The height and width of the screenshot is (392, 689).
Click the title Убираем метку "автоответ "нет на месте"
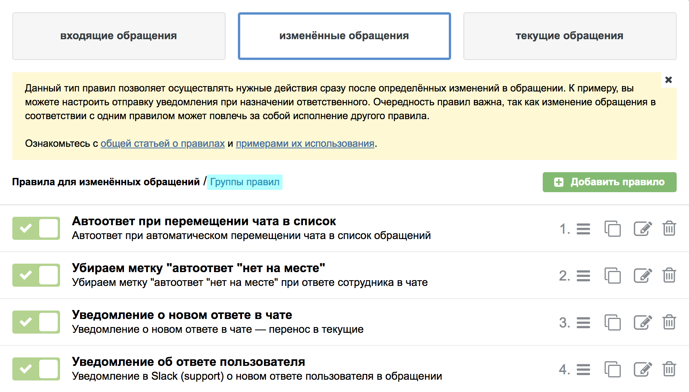coord(199,268)
